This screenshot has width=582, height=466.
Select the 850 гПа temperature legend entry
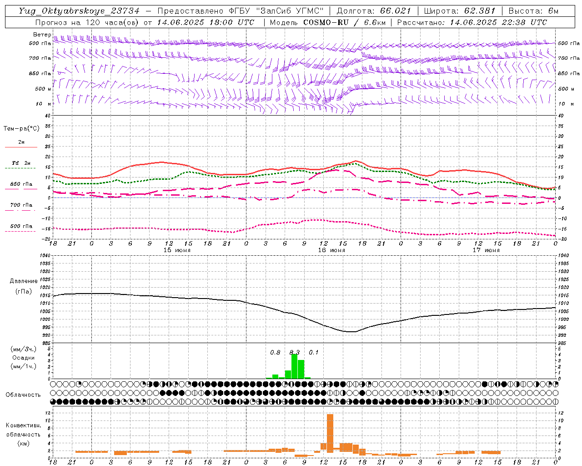(21, 184)
